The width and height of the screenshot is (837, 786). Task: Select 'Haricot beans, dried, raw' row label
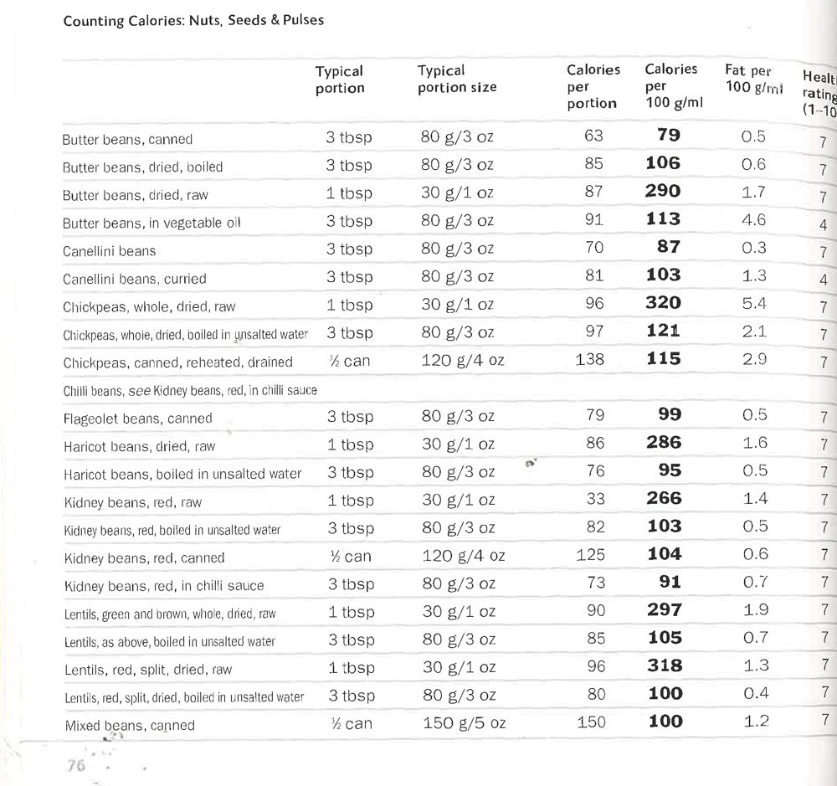click(139, 447)
